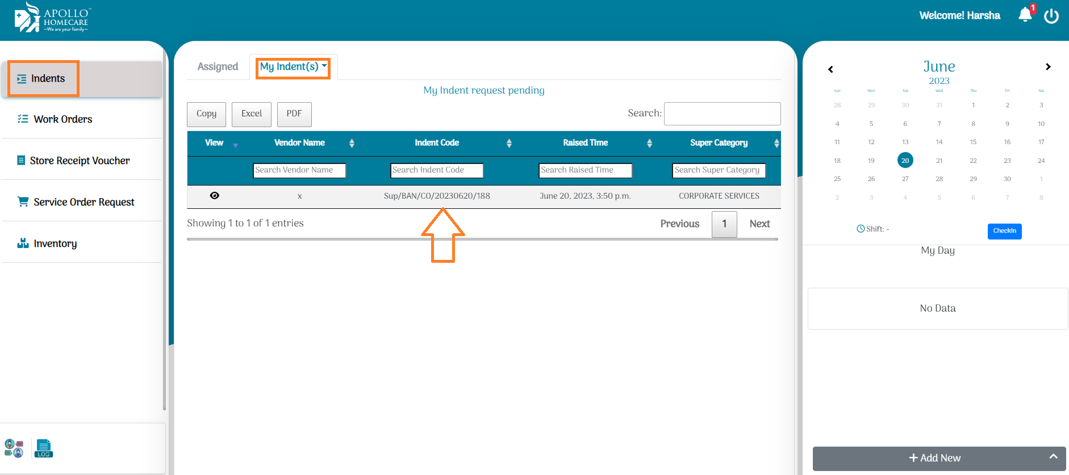Click the CheckIn button

click(1004, 231)
